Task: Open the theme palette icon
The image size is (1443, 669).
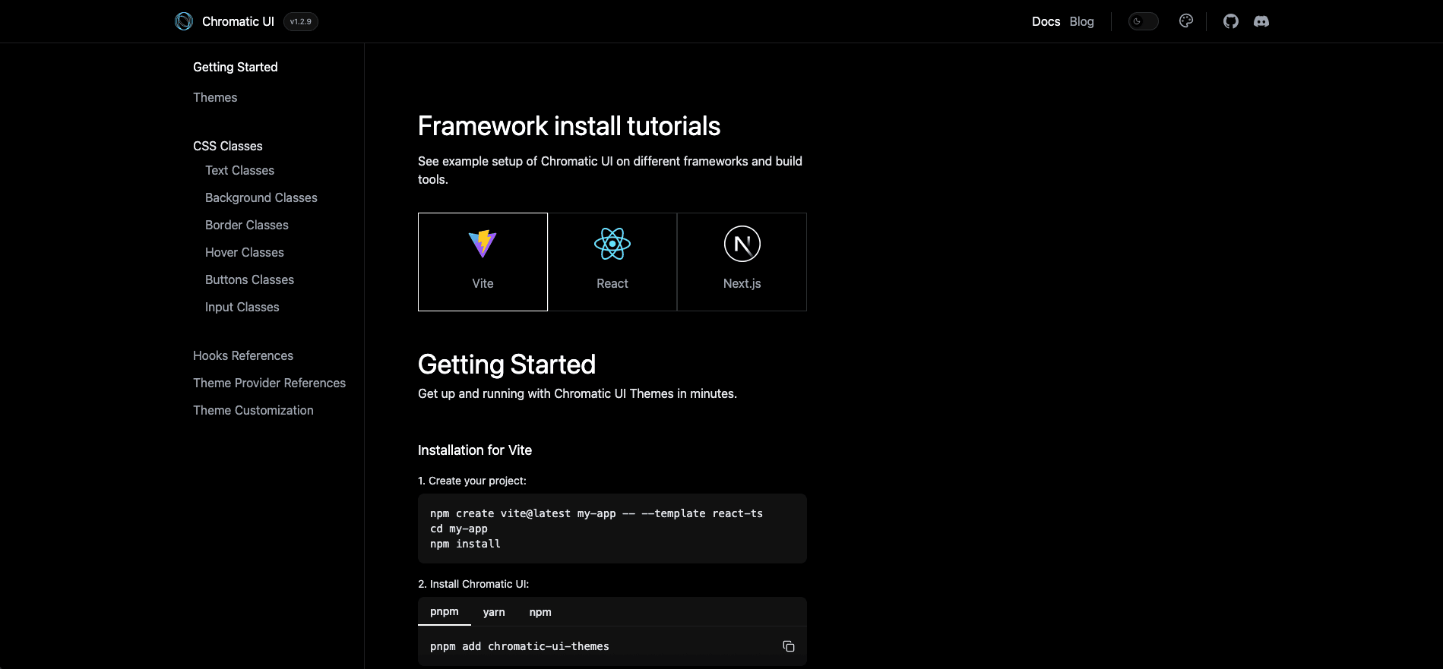Action: 1185,21
